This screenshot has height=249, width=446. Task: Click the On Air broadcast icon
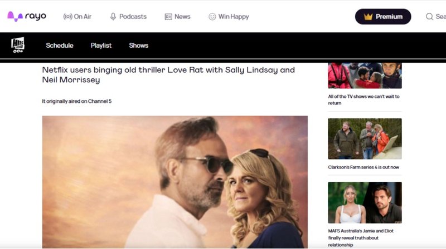point(67,17)
